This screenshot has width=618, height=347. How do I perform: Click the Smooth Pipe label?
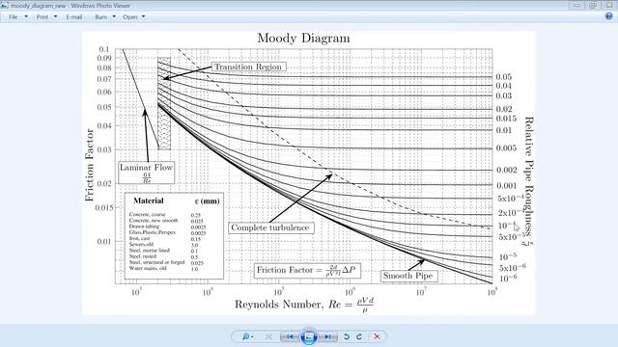pyautogui.click(x=408, y=276)
